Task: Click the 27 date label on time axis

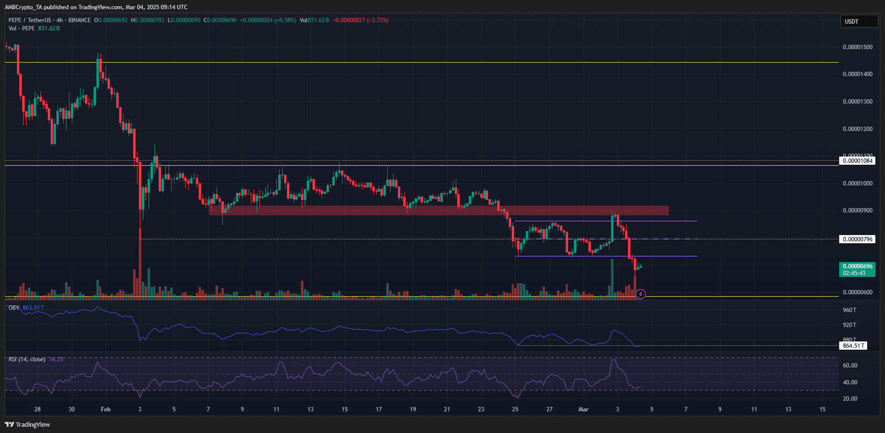Action: [549, 409]
